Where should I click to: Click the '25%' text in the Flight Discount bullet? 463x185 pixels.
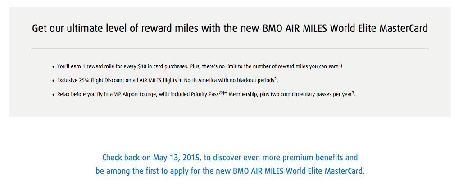pos(84,80)
